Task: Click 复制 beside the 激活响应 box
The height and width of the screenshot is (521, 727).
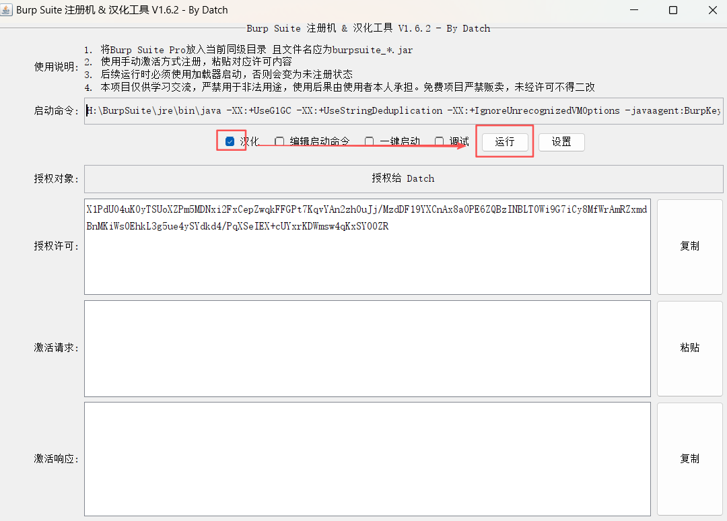Action: (689, 459)
